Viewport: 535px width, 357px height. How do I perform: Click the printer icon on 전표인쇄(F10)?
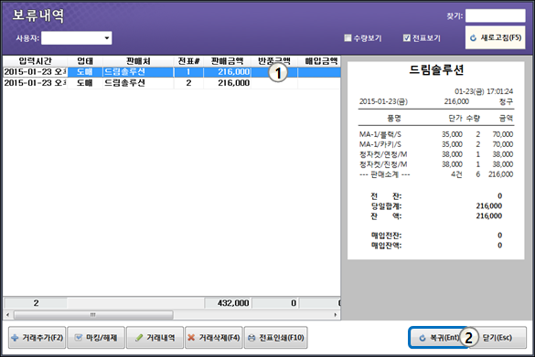click(251, 338)
